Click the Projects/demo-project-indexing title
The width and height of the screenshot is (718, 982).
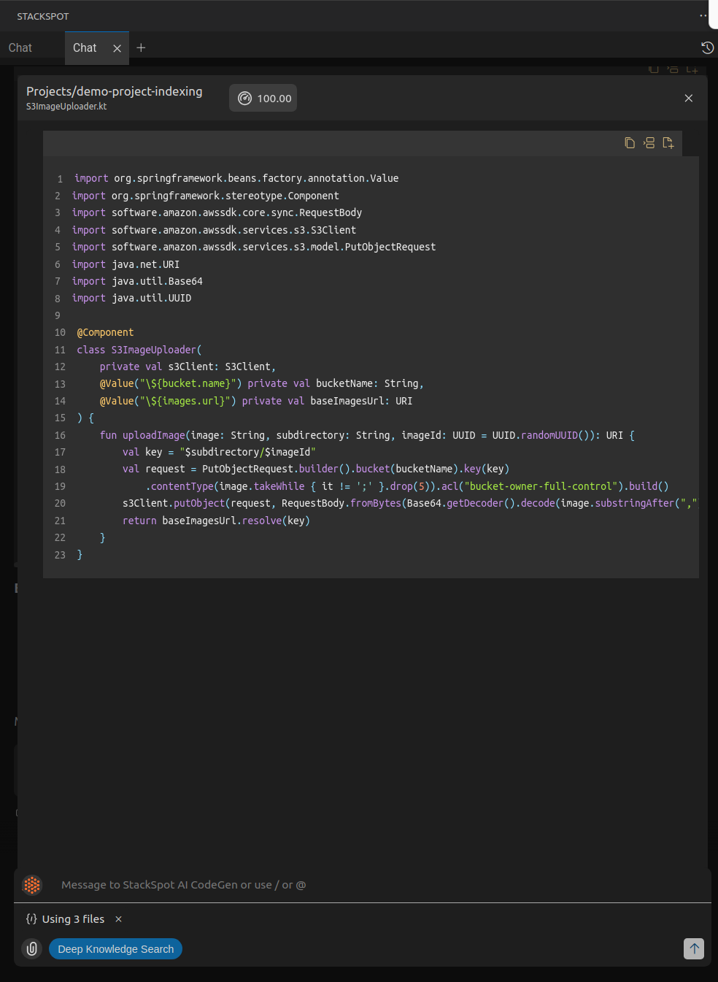[115, 91]
